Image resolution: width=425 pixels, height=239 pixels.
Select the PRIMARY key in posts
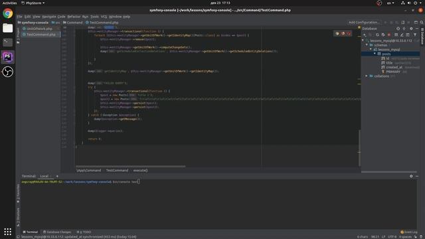[x=393, y=72]
